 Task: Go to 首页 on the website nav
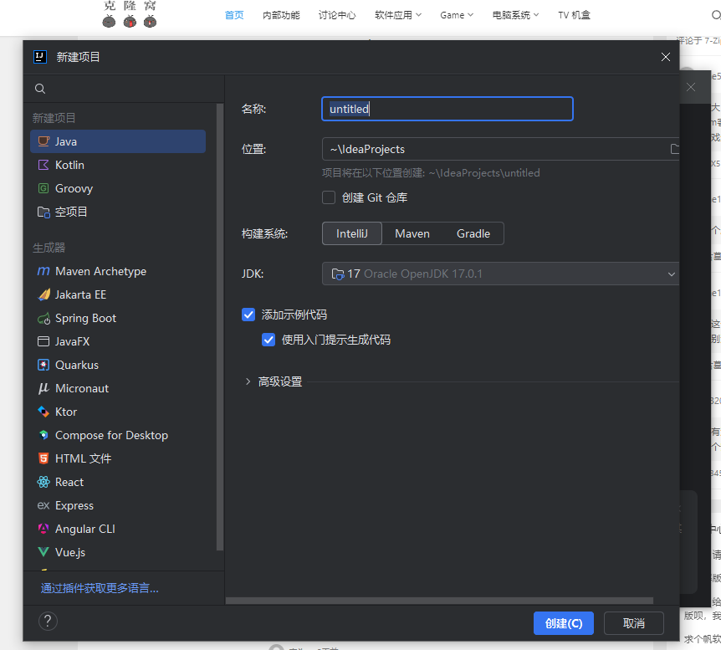[234, 15]
